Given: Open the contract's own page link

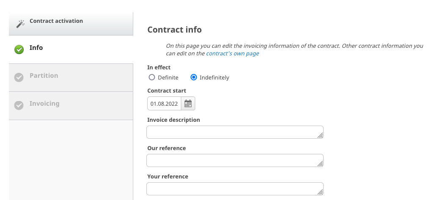Looking at the screenshot, I should [232, 54].
